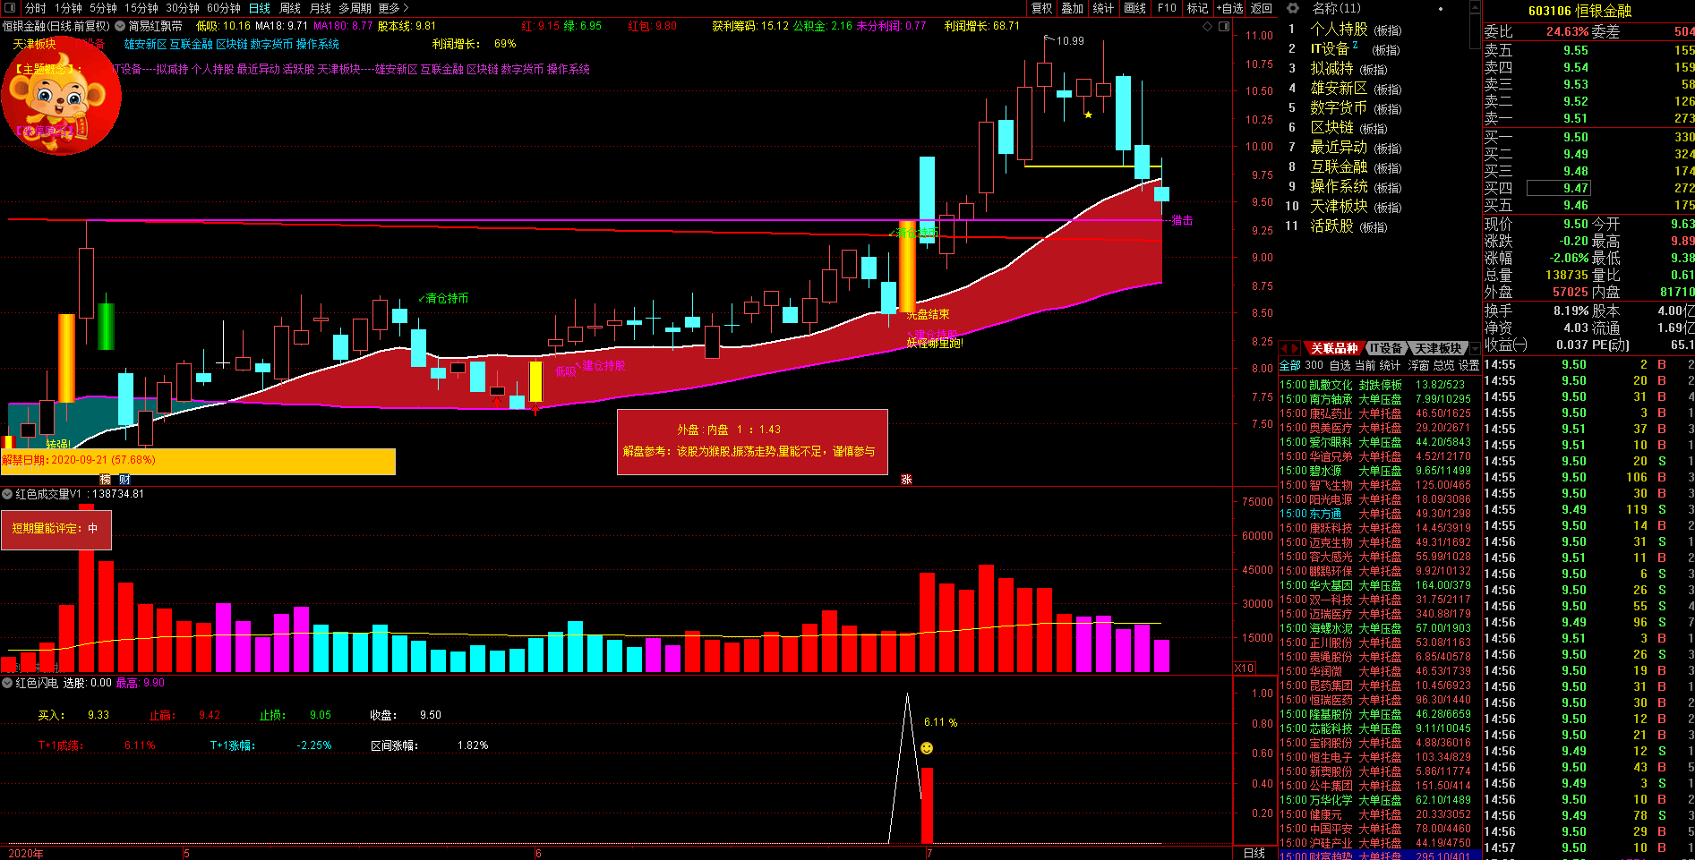1695x860 pixels.
Task: Select the 60分钟 period
Action: [224, 8]
